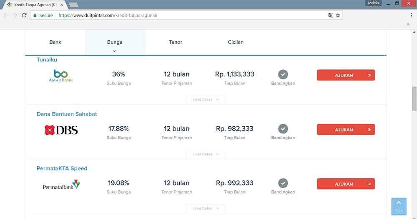
Task: Click the scrollbar up arrow
Action: coord(414,32)
